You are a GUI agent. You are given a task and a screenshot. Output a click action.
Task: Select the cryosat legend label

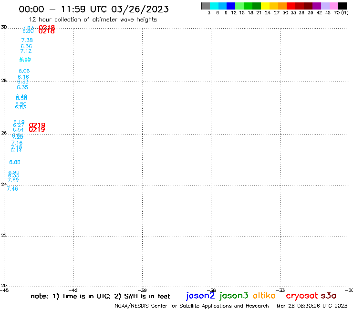point(302,296)
